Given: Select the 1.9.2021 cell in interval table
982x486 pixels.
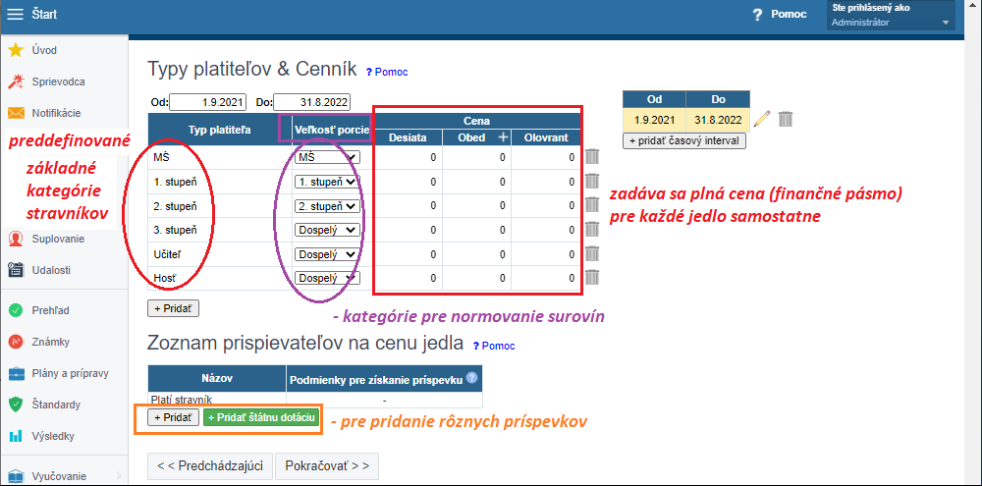Looking at the screenshot, I should click(x=654, y=119).
